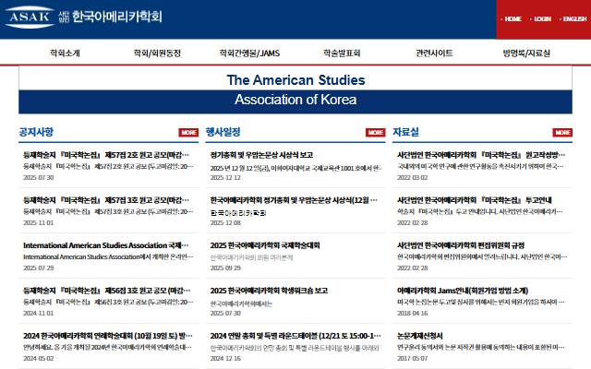Click MORE button beside 공지사항

188,133
